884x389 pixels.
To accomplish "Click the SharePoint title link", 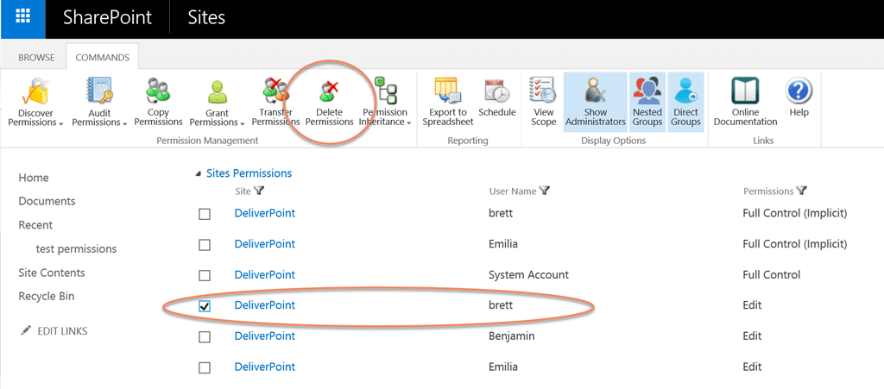I will tap(107, 17).
